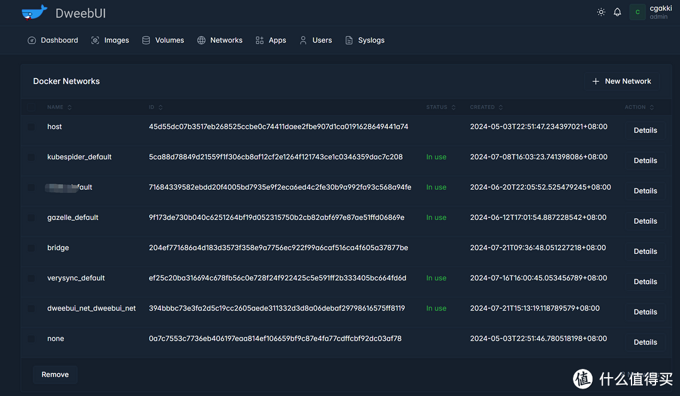Click the bridge network ID starting 204ef771
Image resolution: width=680 pixels, height=396 pixels.
(278, 248)
